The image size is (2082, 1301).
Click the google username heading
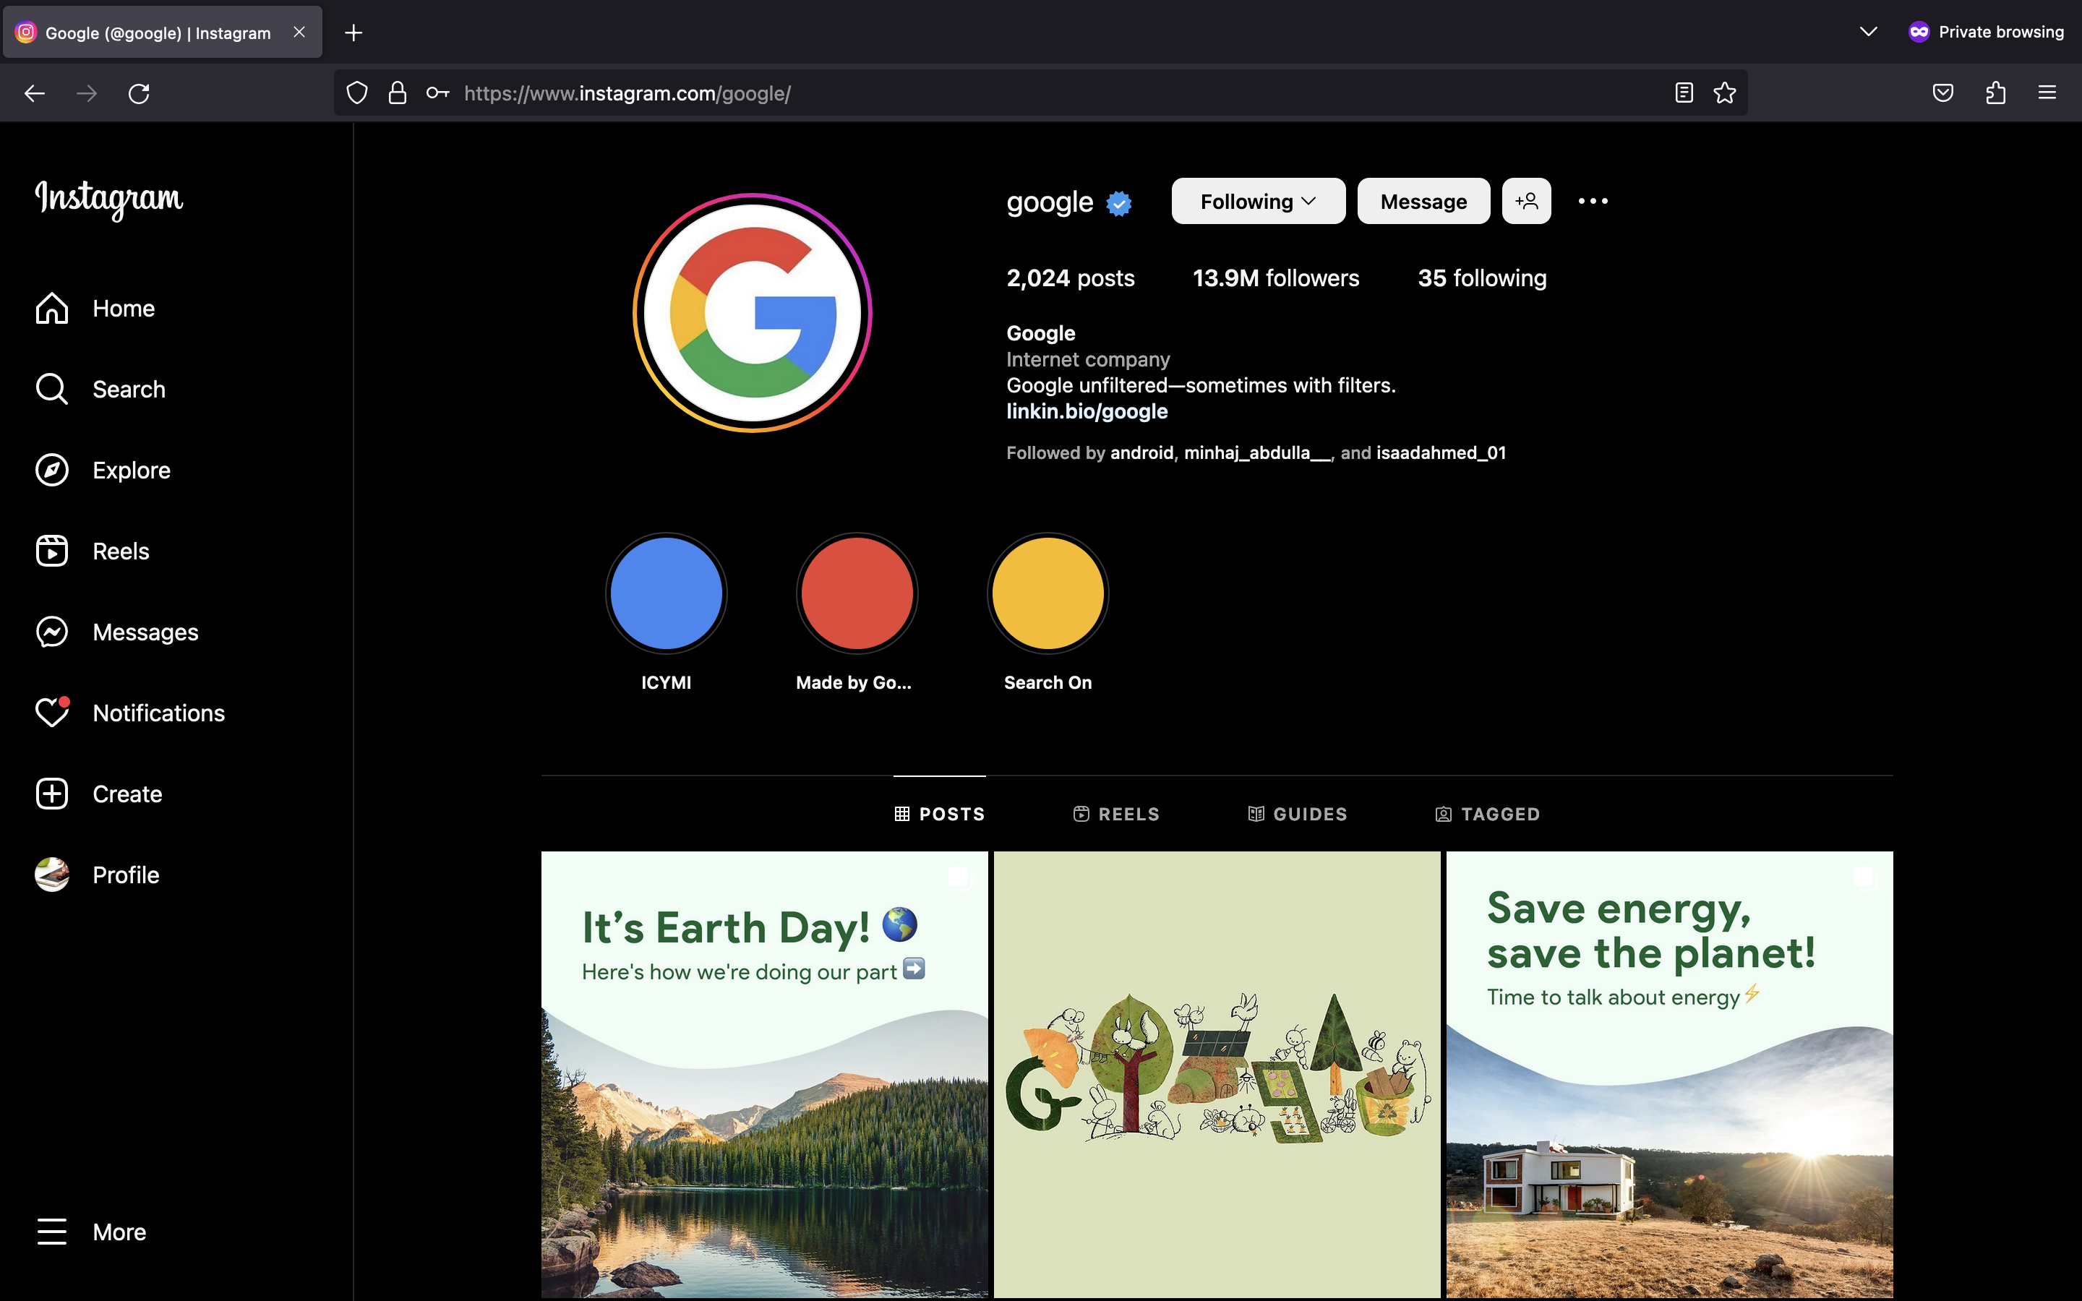(1050, 203)
